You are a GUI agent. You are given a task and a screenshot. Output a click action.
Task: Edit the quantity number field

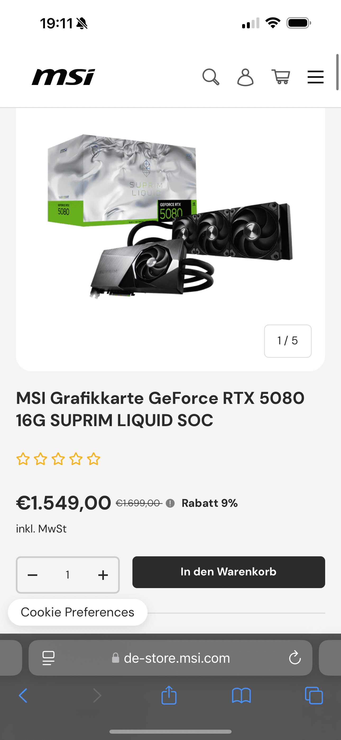coord(68,575)
